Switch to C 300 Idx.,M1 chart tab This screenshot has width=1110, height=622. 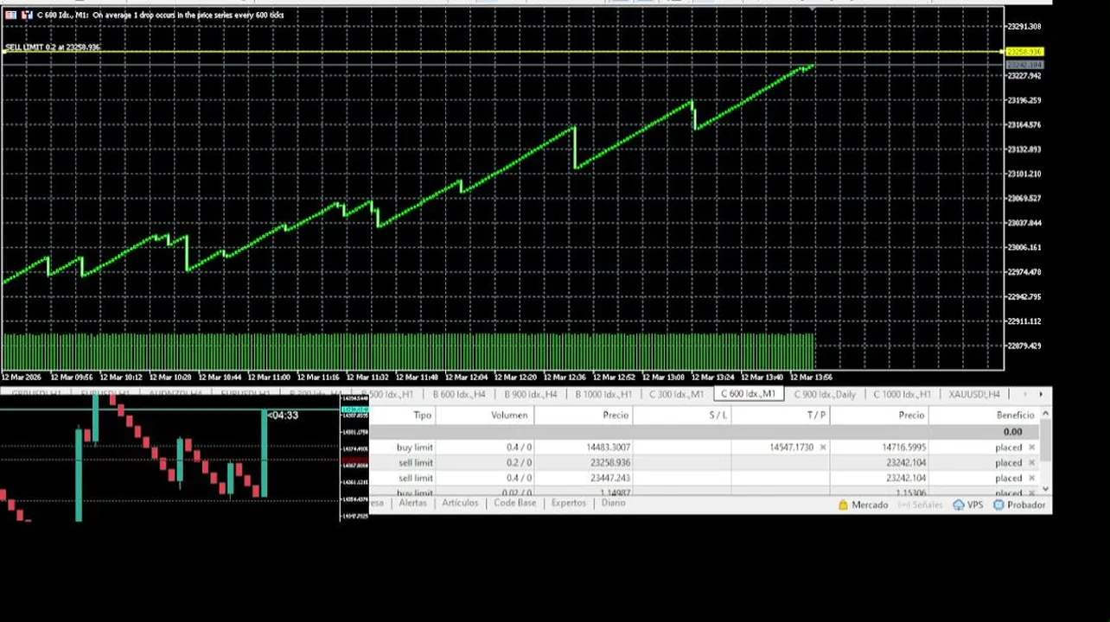(677, 394)
